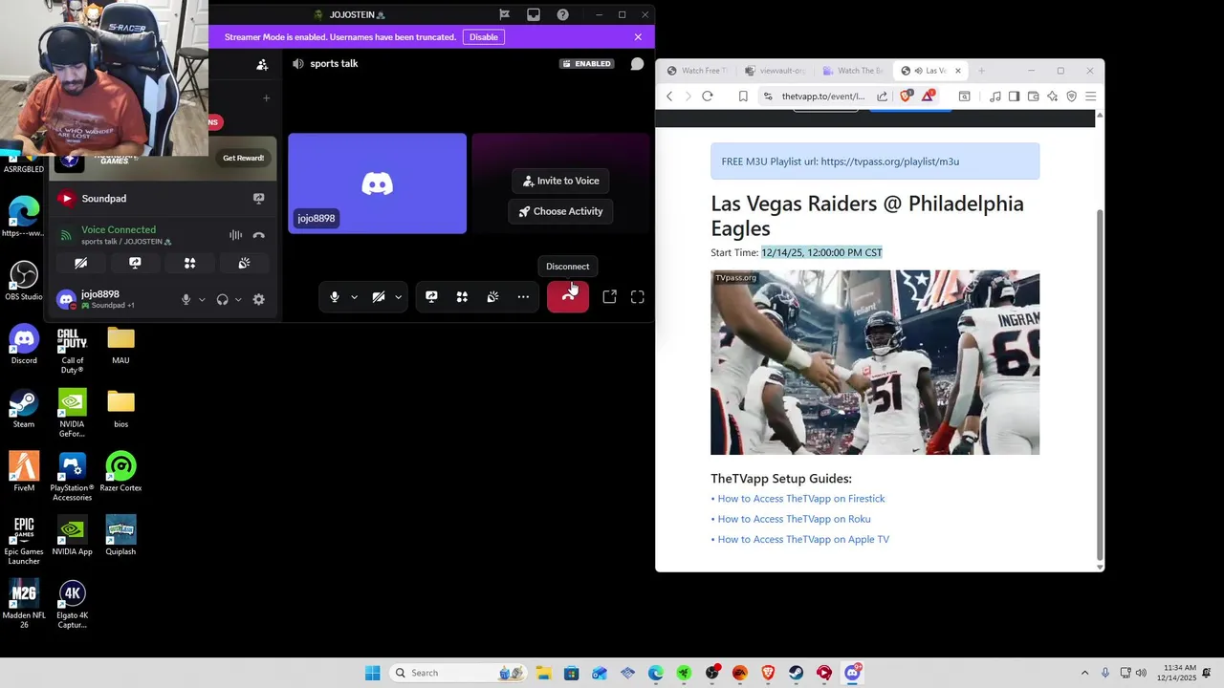Click the ENABLED status badge
The height and width of the screenshot is (688, 1224).
coord(587,64)
